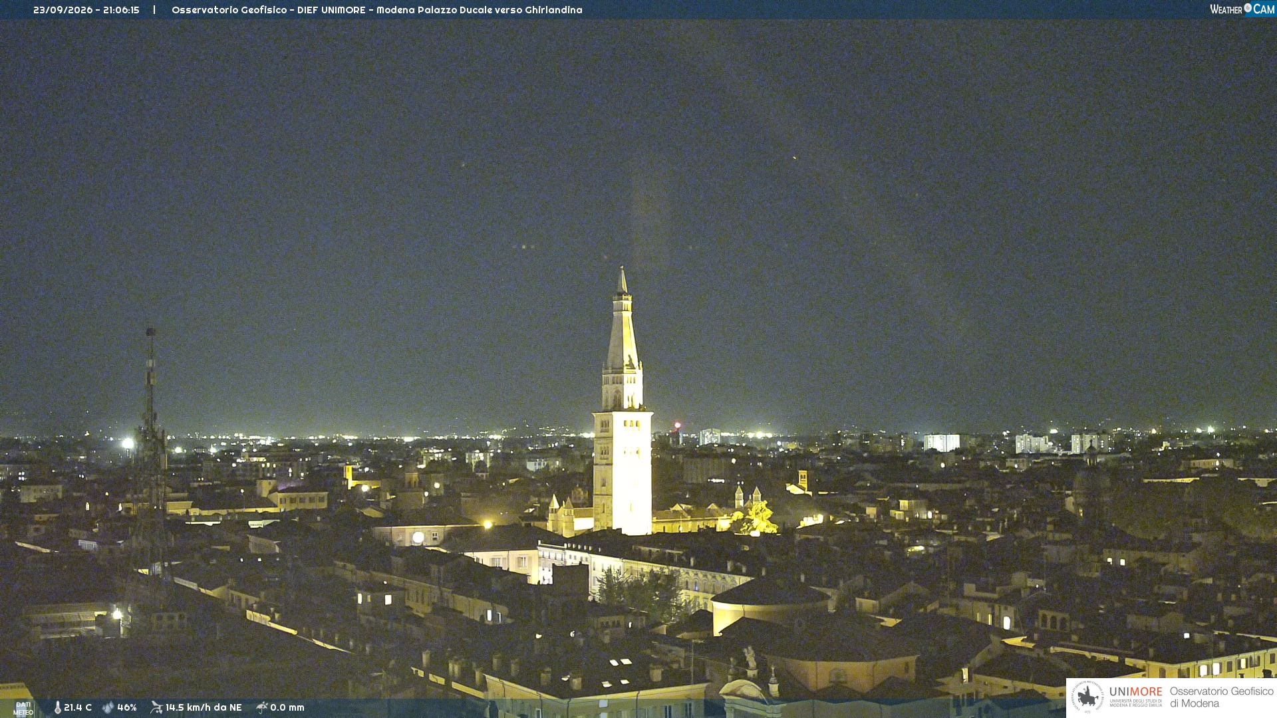Image resolution: width=1277 pixels, height=718 pixels.
Task: Select the 14.5 km/h da NE wind reading
Action: tap(204, 707)
